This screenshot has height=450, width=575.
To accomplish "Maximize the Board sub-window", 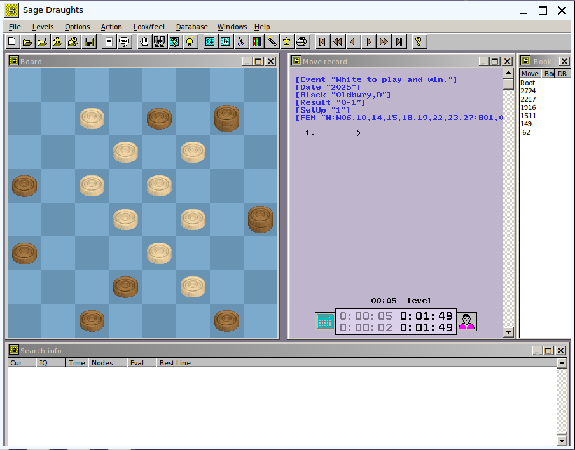I will point(258,62).
